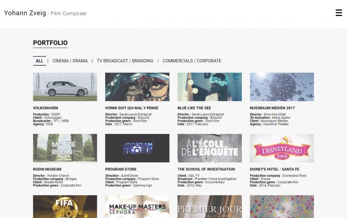Open the FIFA Ballon d'Or thumbnail
The width and height of the screenshot is (347, 218).
[65, 207]
